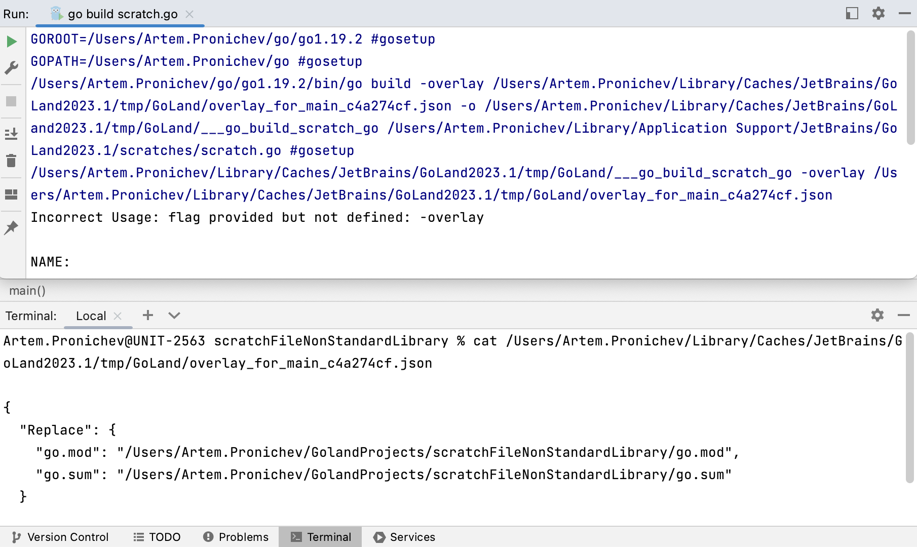Open the Problems tool window
Viewport: 917px width, 547px height.
coord(236,537)
